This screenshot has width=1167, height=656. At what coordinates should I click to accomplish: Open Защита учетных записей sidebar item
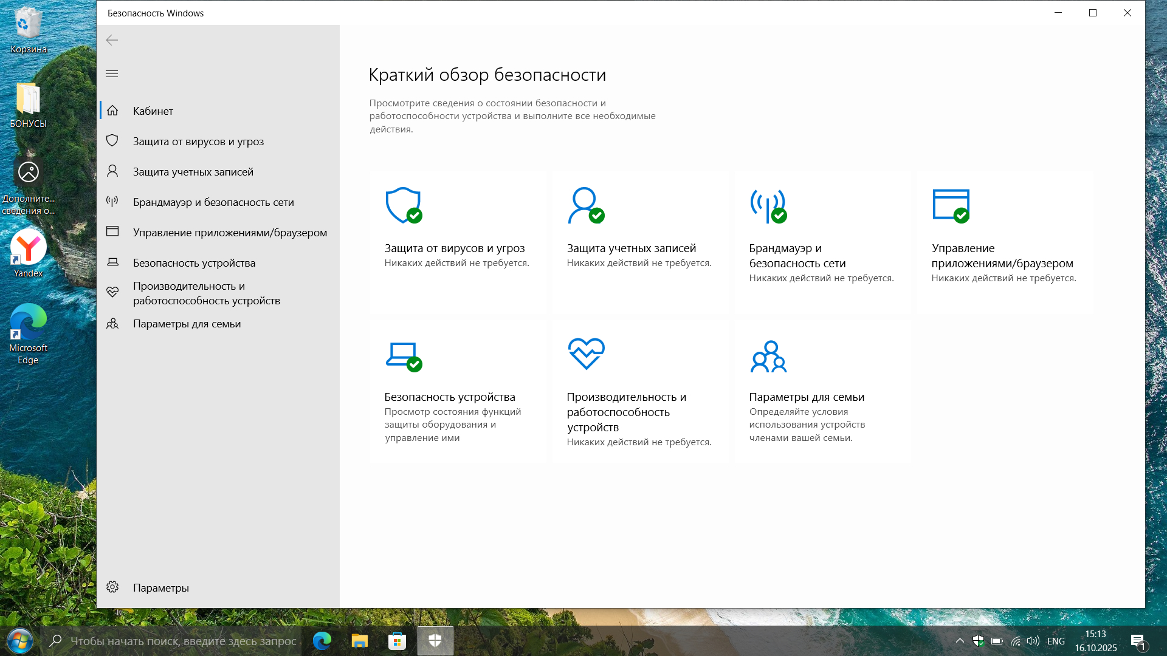193,172
